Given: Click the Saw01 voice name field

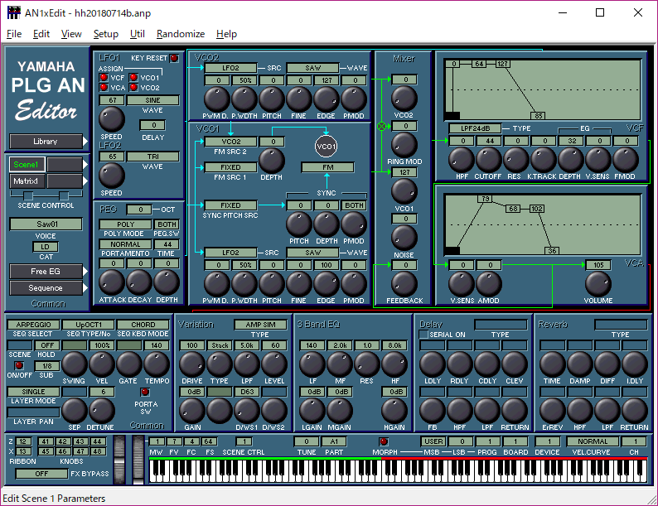Looking at the screenshot, I should (46, 224).
